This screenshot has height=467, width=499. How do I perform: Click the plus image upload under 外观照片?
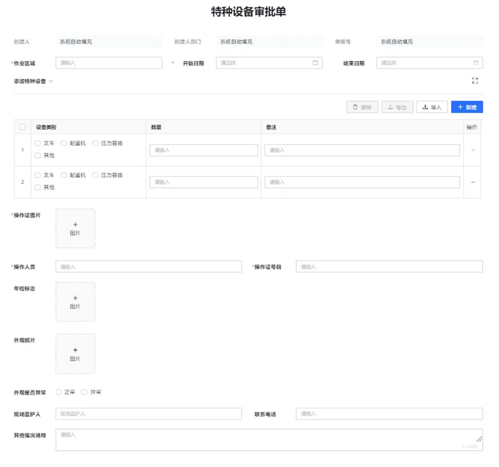click(75, 353)
